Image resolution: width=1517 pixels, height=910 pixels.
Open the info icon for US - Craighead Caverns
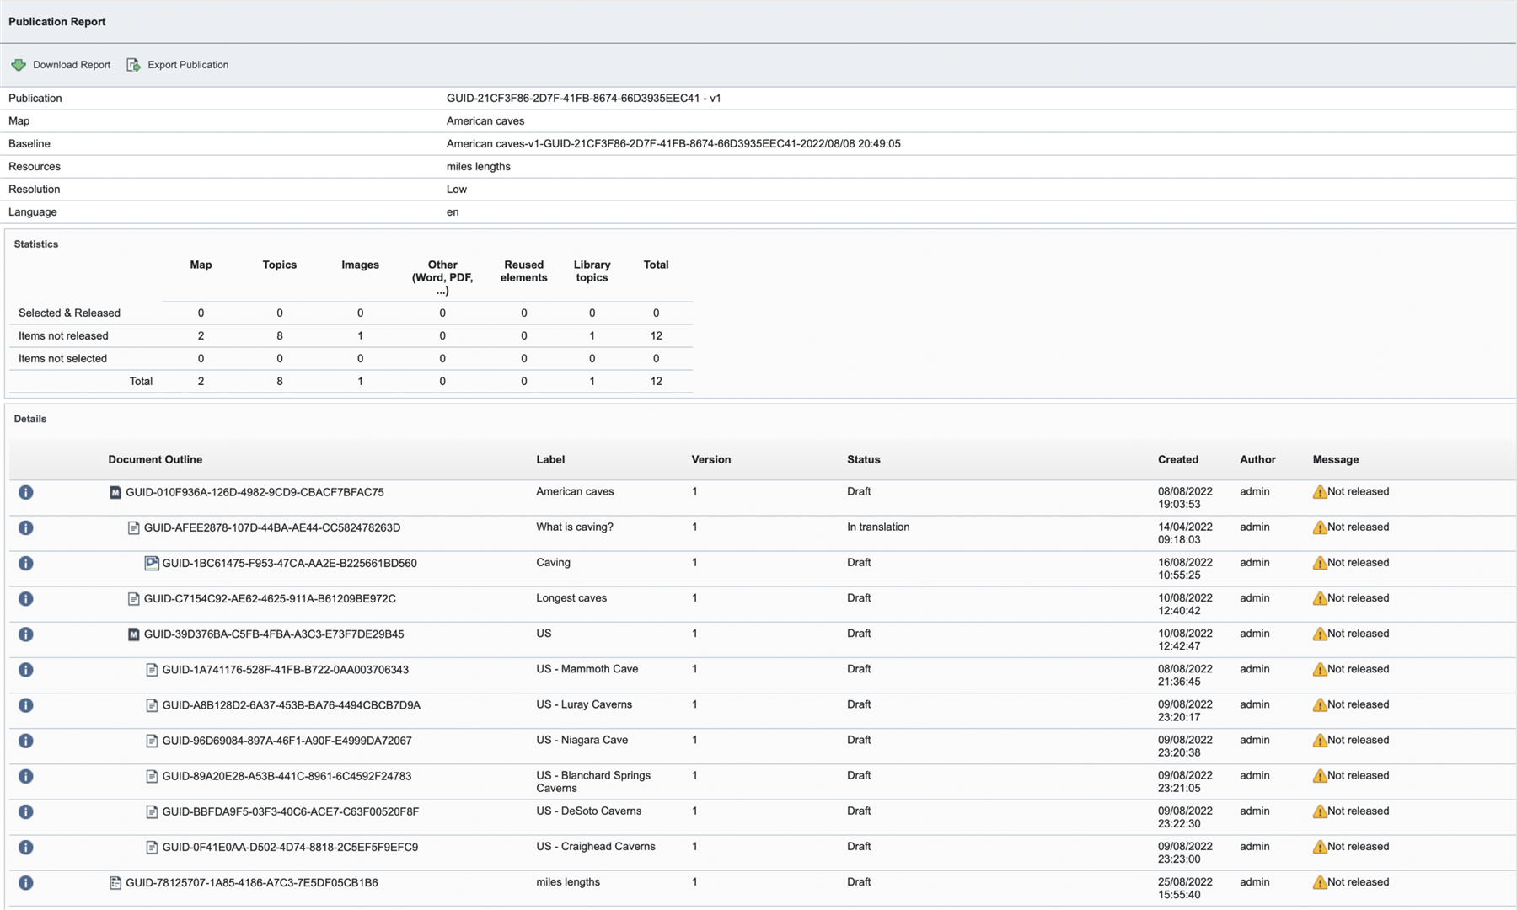click(x=25, y=847)
